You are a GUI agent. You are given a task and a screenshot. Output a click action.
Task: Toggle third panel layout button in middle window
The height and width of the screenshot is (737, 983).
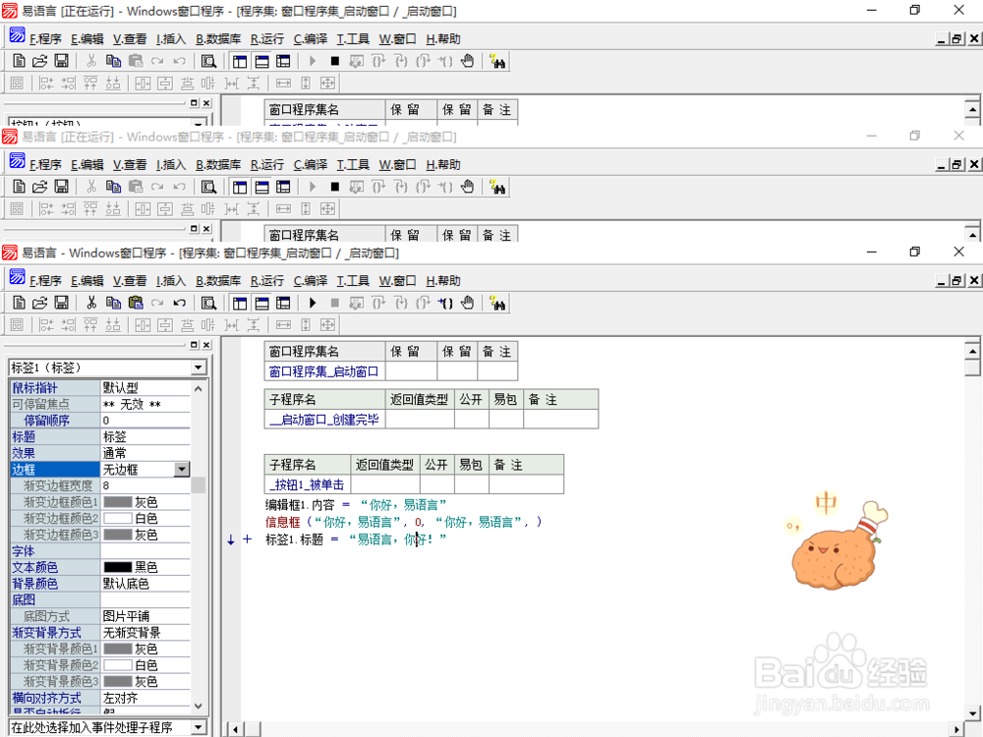[283, 187]
